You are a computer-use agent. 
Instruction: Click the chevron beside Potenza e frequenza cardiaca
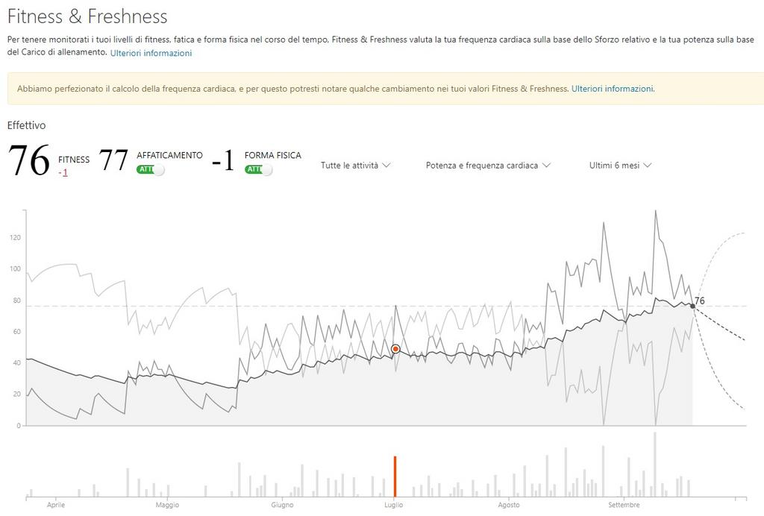pos(546,166)
